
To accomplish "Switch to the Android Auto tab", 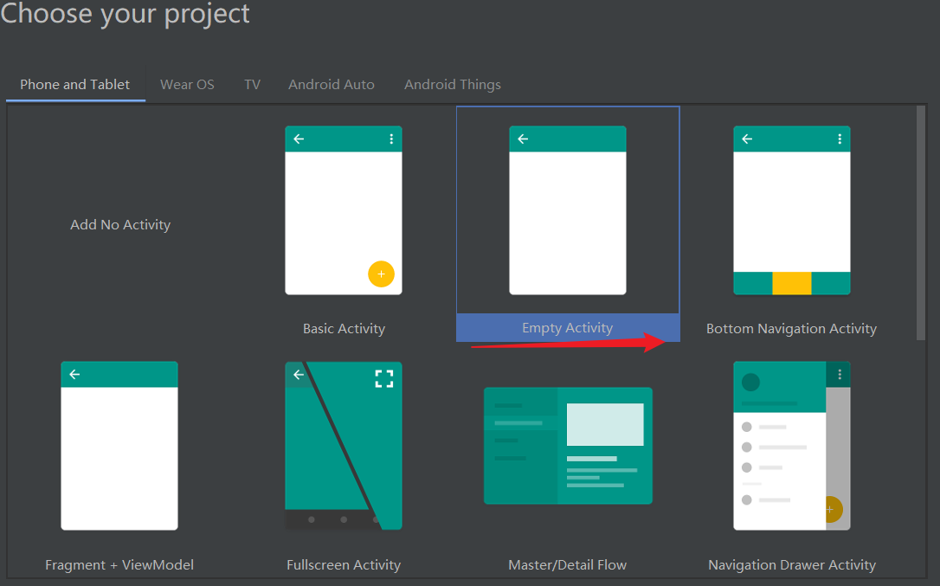I will coord(332,85).
